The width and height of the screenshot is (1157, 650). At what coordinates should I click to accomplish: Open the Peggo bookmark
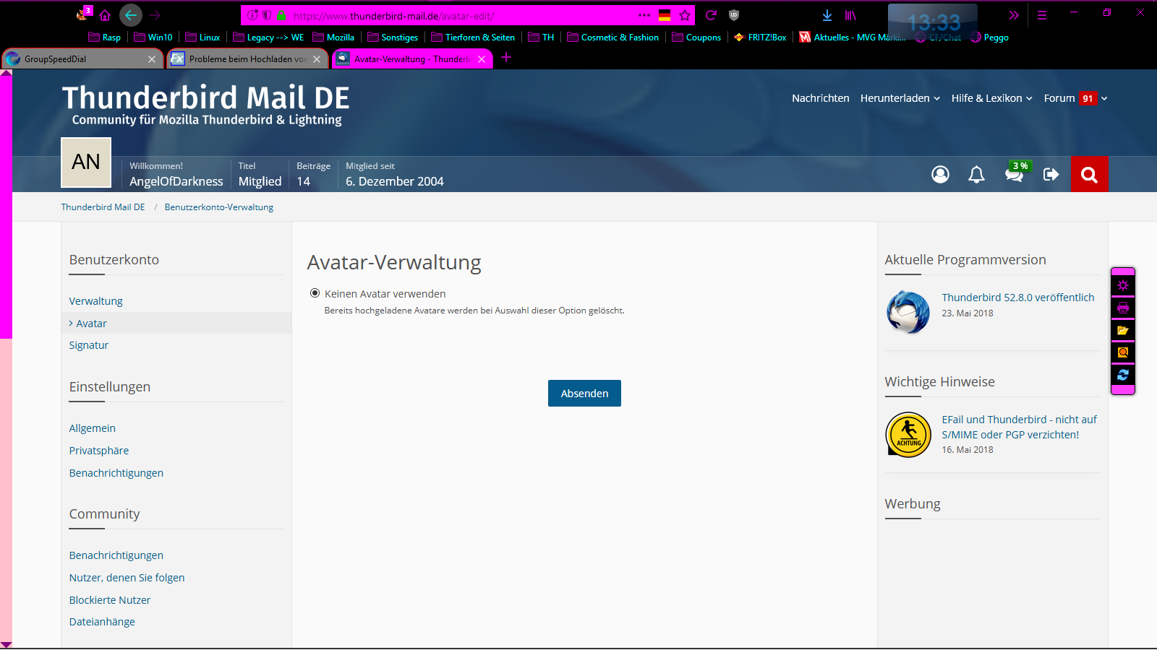pos(989,38)
